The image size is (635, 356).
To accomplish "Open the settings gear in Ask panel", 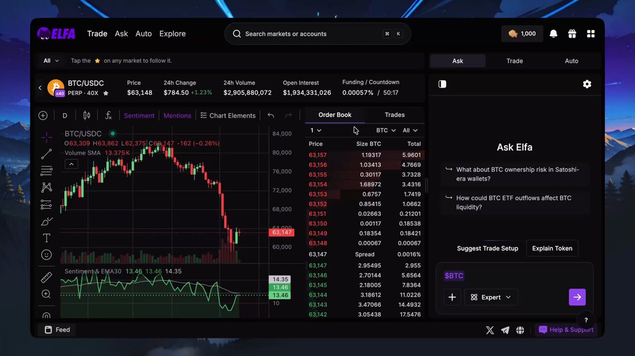I will pyautogui.click(x=587, y=84).
